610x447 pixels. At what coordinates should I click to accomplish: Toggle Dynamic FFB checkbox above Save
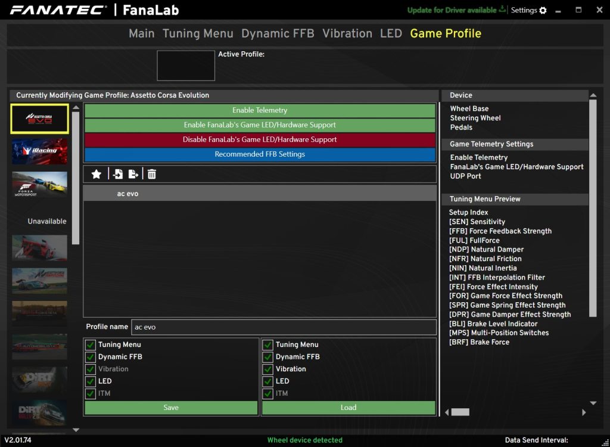point(91,357)
